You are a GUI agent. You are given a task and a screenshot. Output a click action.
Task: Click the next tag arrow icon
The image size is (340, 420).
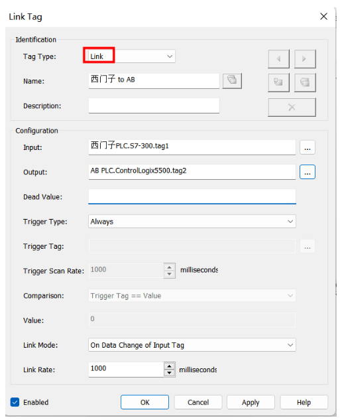305,58
